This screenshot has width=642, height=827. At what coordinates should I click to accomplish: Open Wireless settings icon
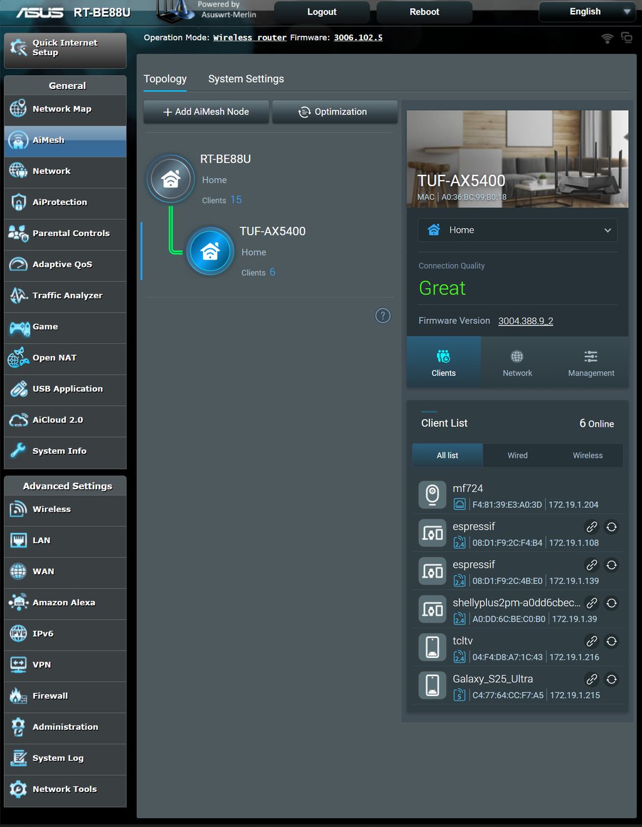[x=18, y=509]
